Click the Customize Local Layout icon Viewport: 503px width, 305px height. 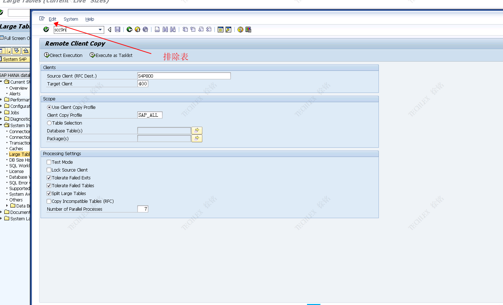[248, 30]
